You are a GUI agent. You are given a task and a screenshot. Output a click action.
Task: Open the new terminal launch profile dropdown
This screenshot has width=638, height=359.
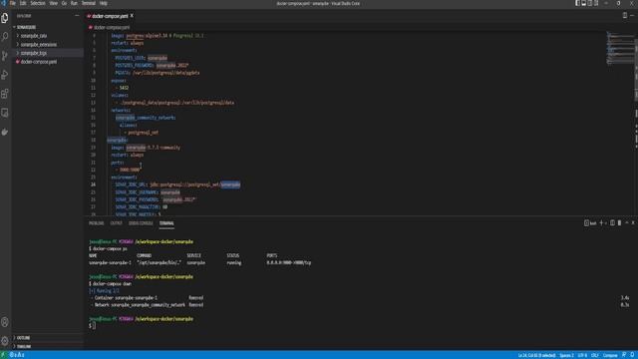(606, 223)
